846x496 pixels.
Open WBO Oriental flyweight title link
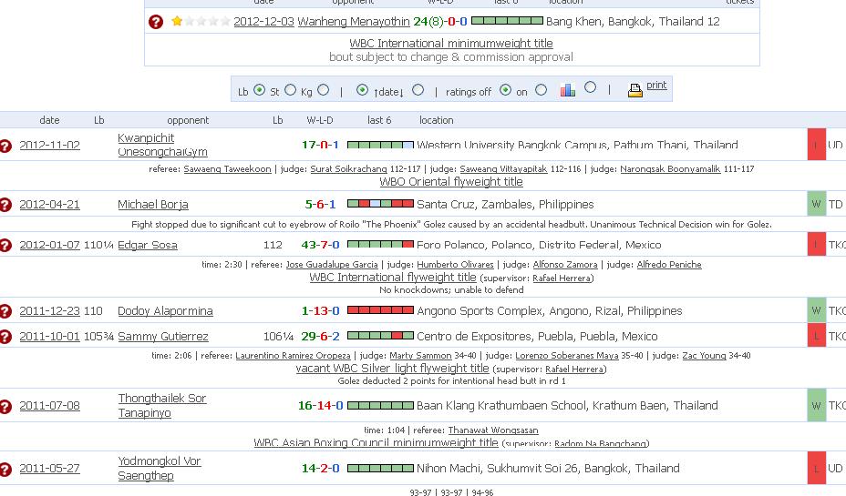(x=451, y=182)
